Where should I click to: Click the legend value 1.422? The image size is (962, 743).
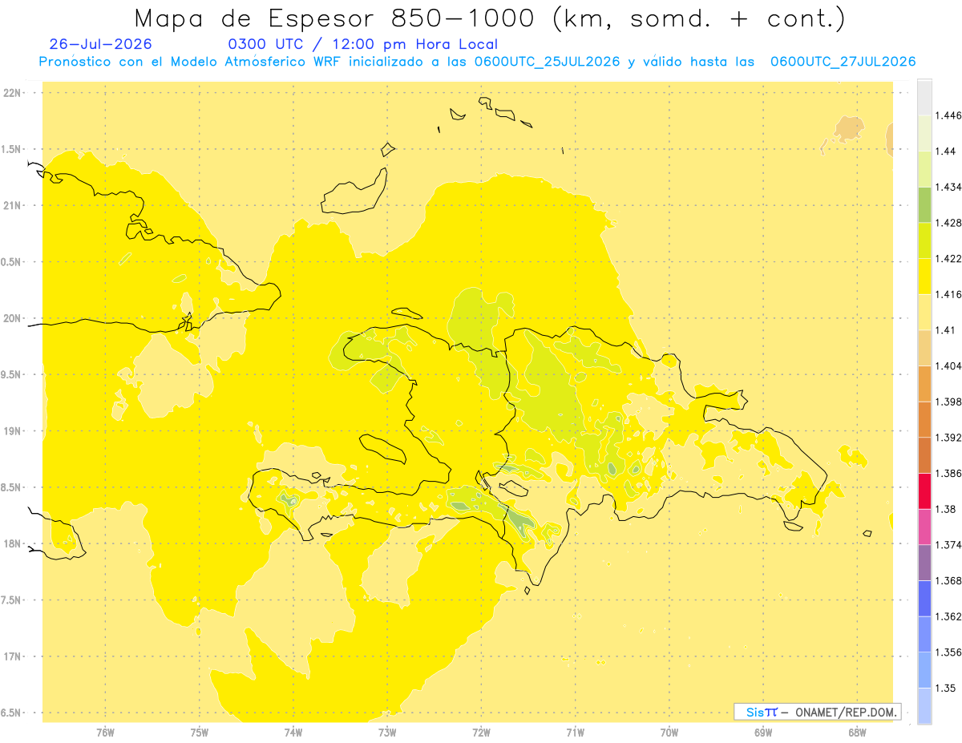(x=950, y=259)
